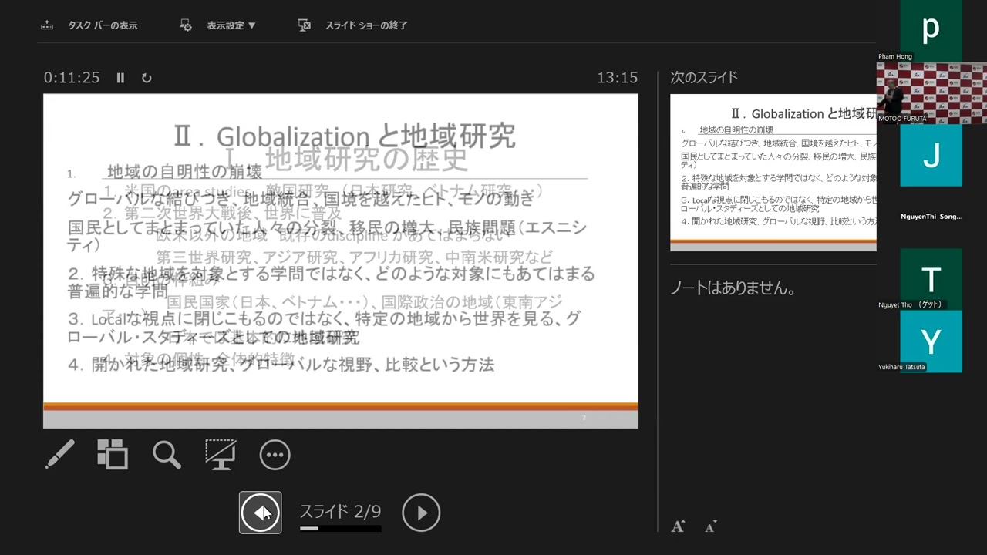
Task: Select the pen and laser pointer tool
Action: click(x=59, y=455)
